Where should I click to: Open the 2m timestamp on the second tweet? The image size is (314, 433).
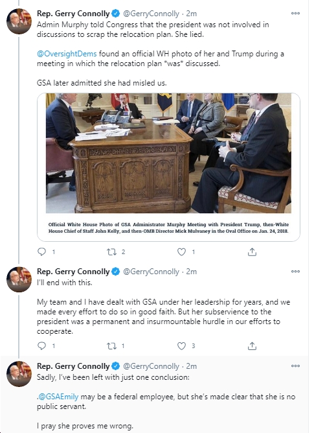[x=191, y=272]
